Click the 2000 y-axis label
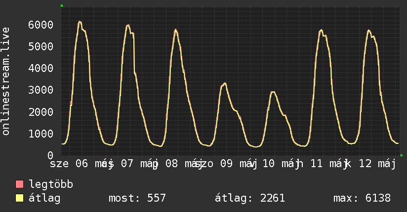This screenshot has width=407, height=212. (x=41, y=112)
